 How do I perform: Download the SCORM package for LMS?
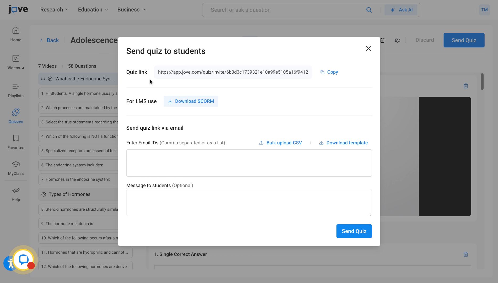pyautogui.click(x=191, y=101)
